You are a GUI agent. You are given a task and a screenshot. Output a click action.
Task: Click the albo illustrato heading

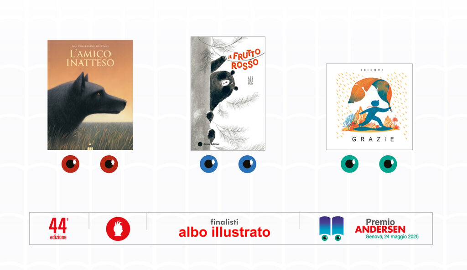224,232
